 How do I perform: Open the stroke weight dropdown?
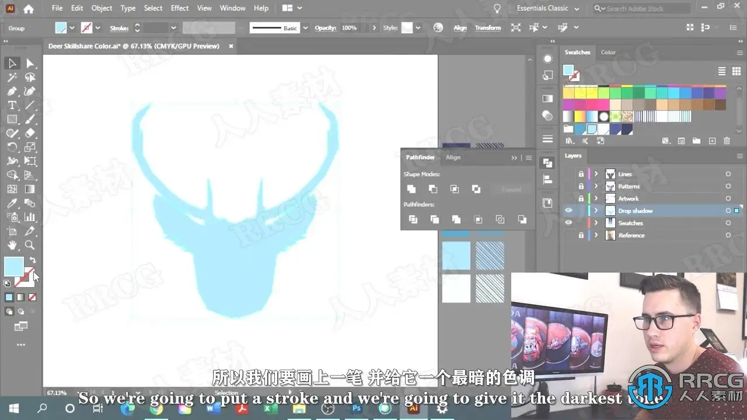(x=173, y=28)
